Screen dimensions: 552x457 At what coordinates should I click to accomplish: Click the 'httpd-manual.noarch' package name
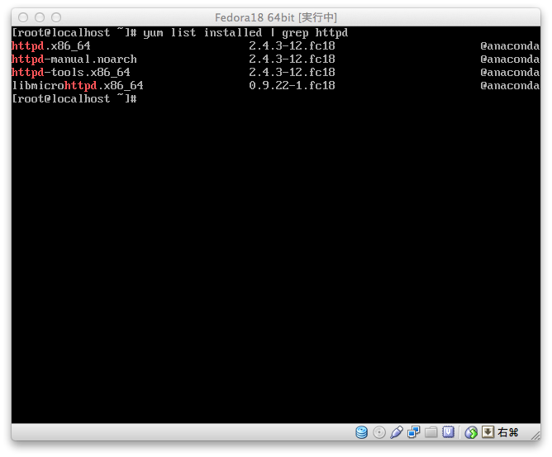(74, 60)
